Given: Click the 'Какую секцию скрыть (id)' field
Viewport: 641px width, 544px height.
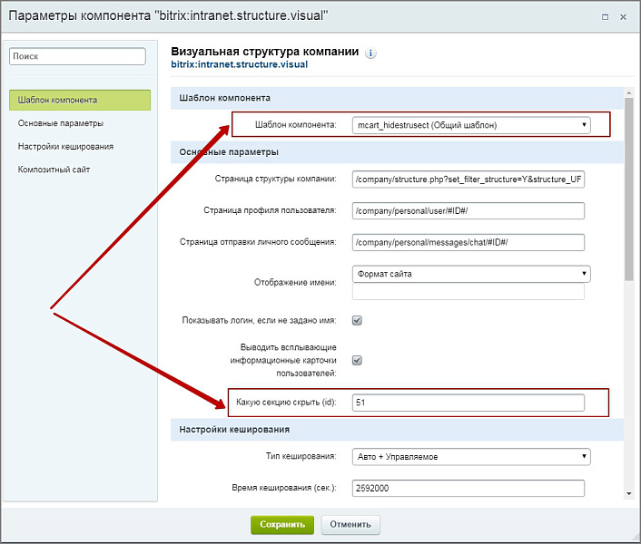Looking at the screenshot, I should (468, 402).
